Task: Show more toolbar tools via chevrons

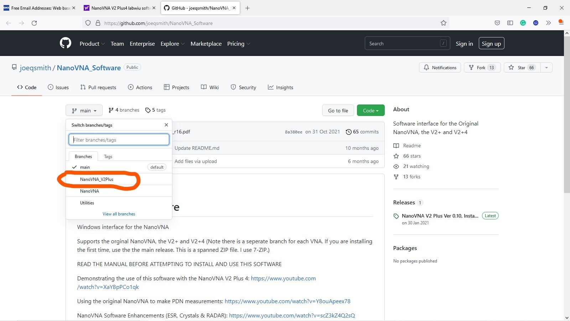Action: [549, 23]
